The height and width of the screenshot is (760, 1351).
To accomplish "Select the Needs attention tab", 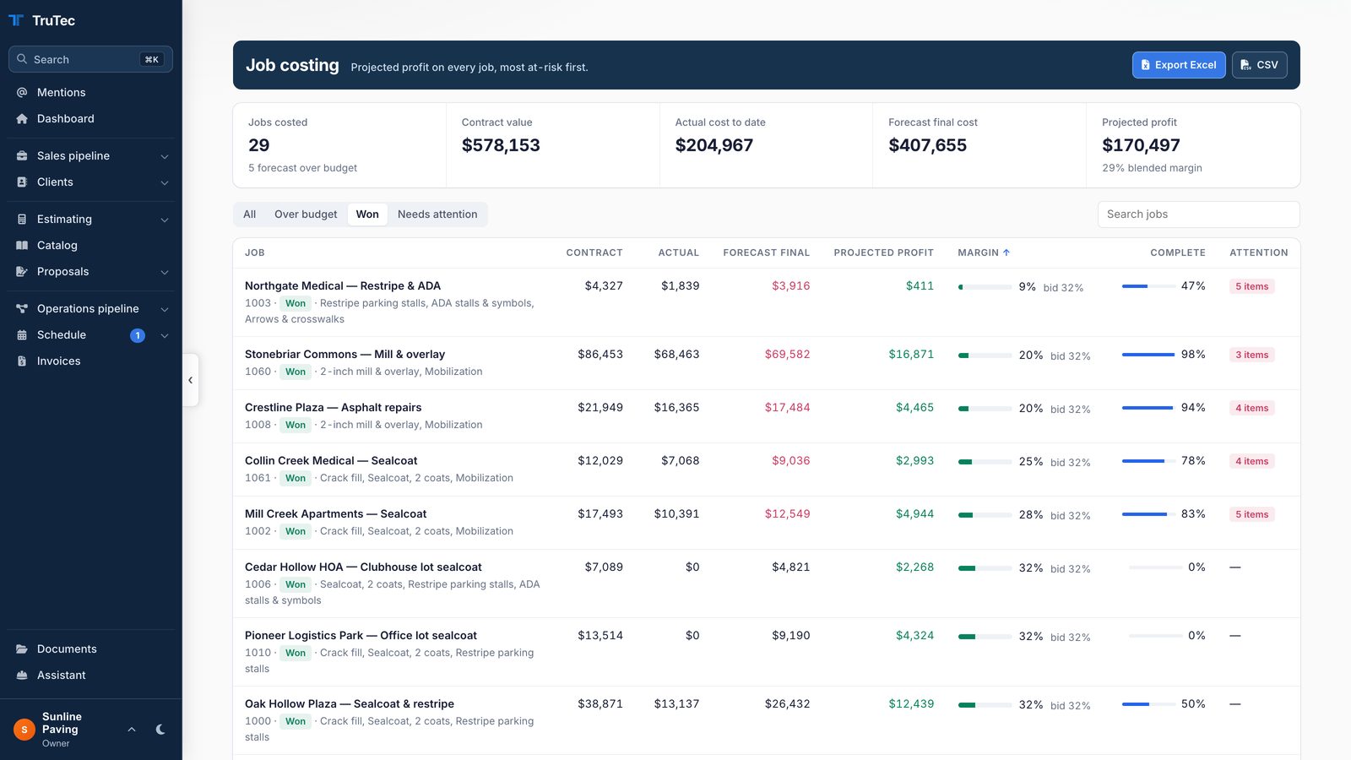I will tap(437, 214).
